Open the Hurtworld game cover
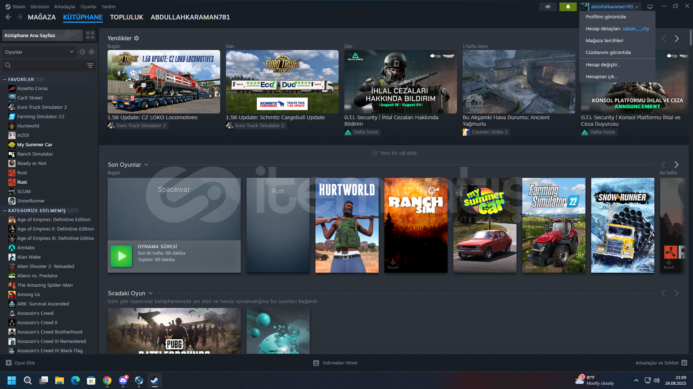The image size is (693, 389). point(347,225)
